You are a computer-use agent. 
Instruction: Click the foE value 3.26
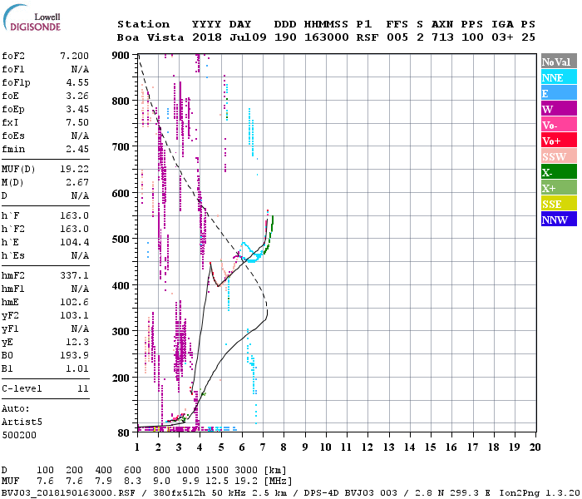pos(77,96)
